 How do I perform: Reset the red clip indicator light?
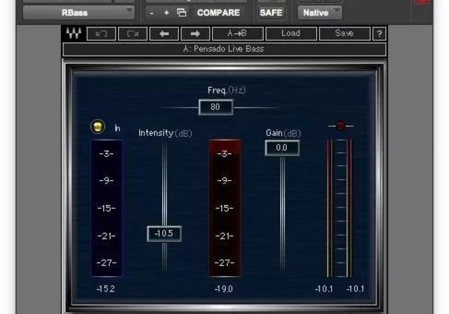[x=341, y=126]
